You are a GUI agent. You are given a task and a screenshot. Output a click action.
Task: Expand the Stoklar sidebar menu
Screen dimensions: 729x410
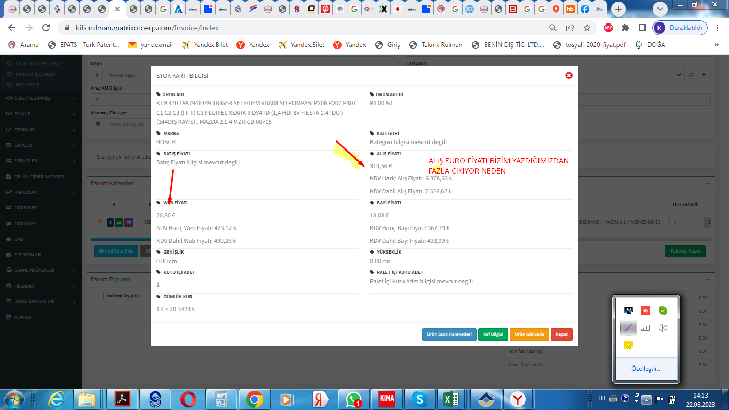click(25, 130)
